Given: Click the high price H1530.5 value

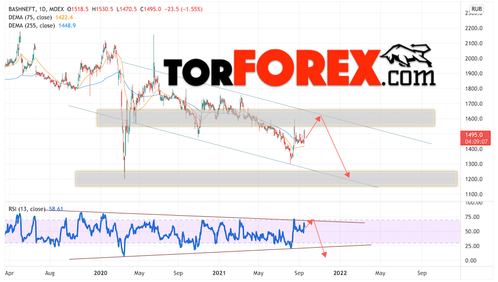Looking at the screenshot, I should click(x=102, y=9).
